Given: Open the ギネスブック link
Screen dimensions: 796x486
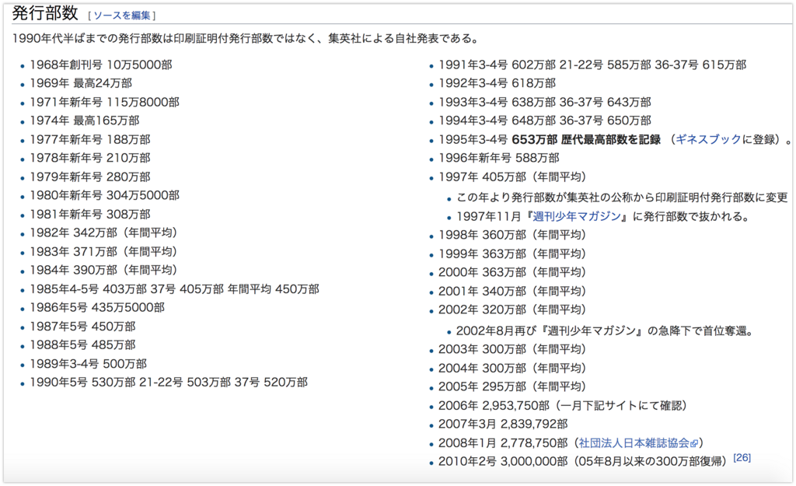Looking at the screenshot, I should point(708,140).
